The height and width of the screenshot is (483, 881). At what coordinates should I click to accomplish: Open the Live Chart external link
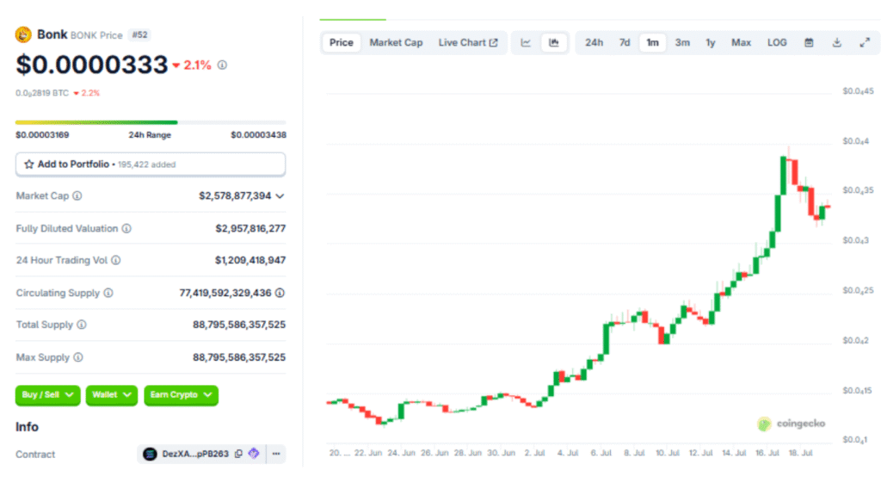468,42
